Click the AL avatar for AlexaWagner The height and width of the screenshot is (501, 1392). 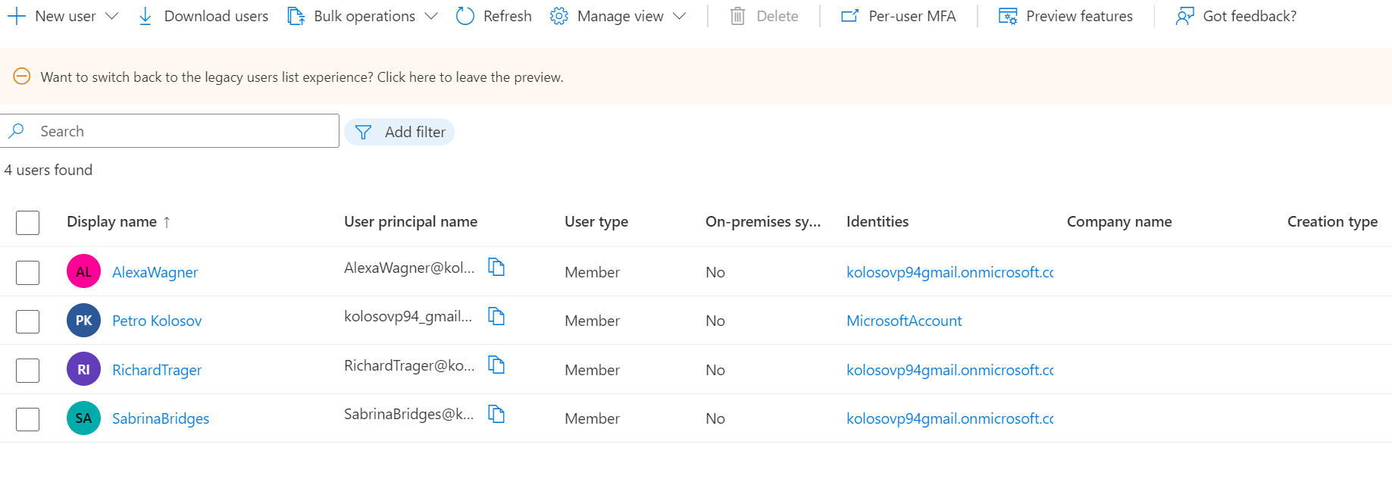(x=83, y=271)
